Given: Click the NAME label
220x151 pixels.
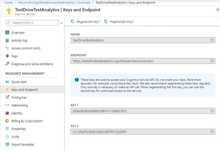Looking at the screenshot, I should tap(75, 34).
